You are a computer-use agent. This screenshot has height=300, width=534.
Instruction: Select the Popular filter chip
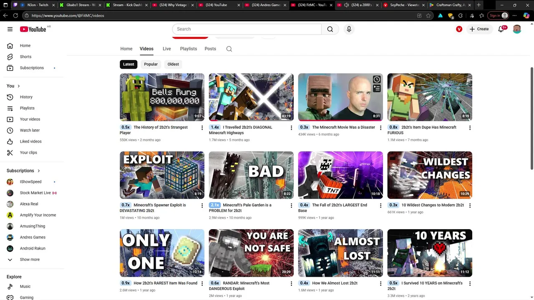151,64
